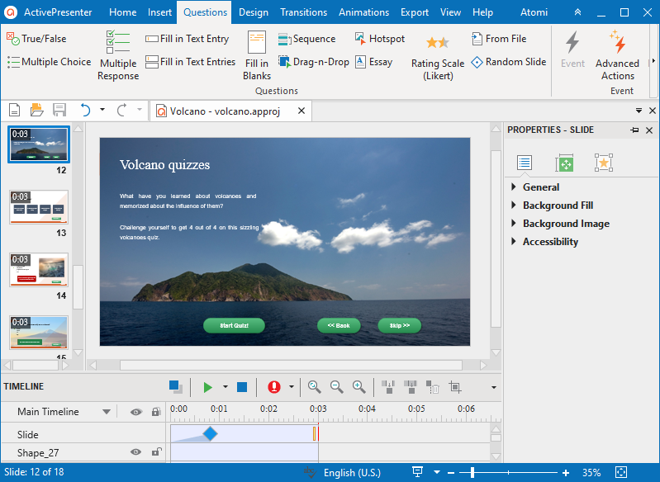This screenshot has width=660, height=482.
Task: Insert a Sequence question
Action: coord(306,39)
